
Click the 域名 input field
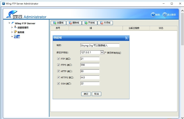pos(100,45)
